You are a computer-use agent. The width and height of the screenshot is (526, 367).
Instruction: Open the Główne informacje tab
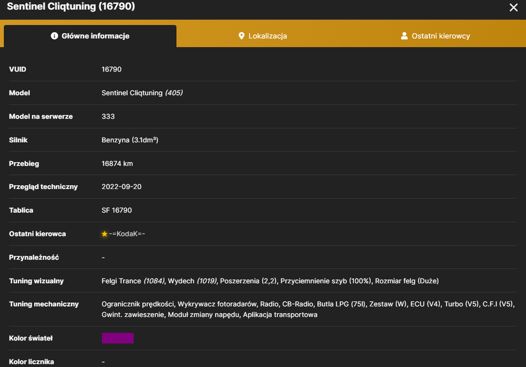coord(90,36)
